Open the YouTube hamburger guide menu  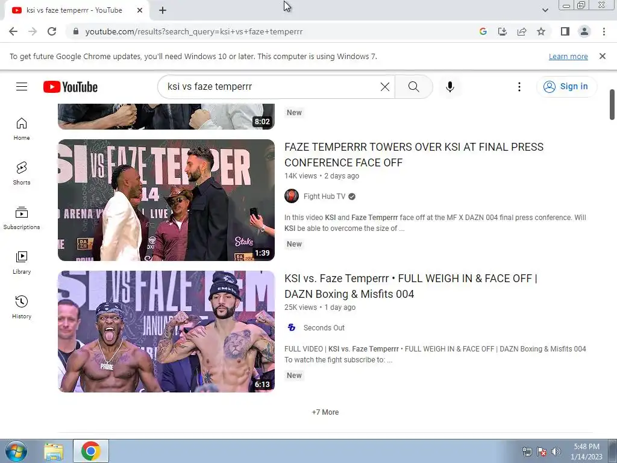tap(22, 87)
